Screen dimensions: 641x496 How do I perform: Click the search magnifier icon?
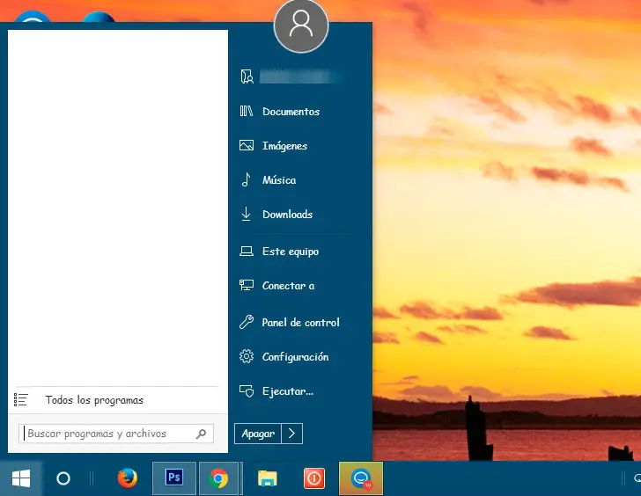(x=201, y=434)
